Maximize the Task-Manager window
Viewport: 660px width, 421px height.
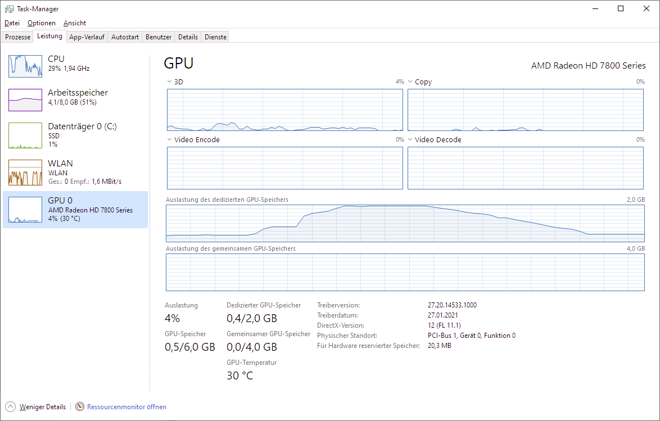[621, 9]
